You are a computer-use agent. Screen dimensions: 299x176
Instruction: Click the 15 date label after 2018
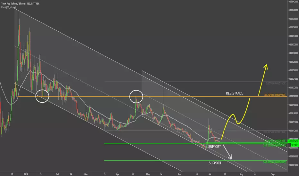pos(40,174)
